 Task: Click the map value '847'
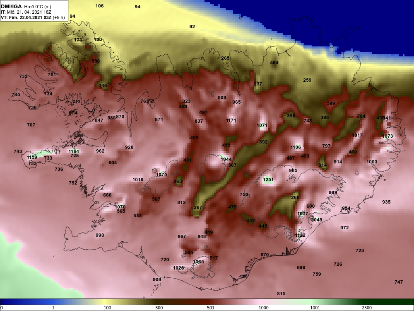99,120
